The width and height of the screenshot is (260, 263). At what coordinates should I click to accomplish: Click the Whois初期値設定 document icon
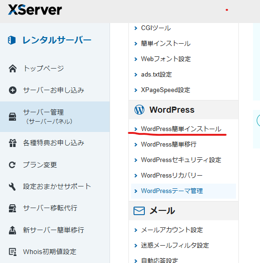point(13,252)
